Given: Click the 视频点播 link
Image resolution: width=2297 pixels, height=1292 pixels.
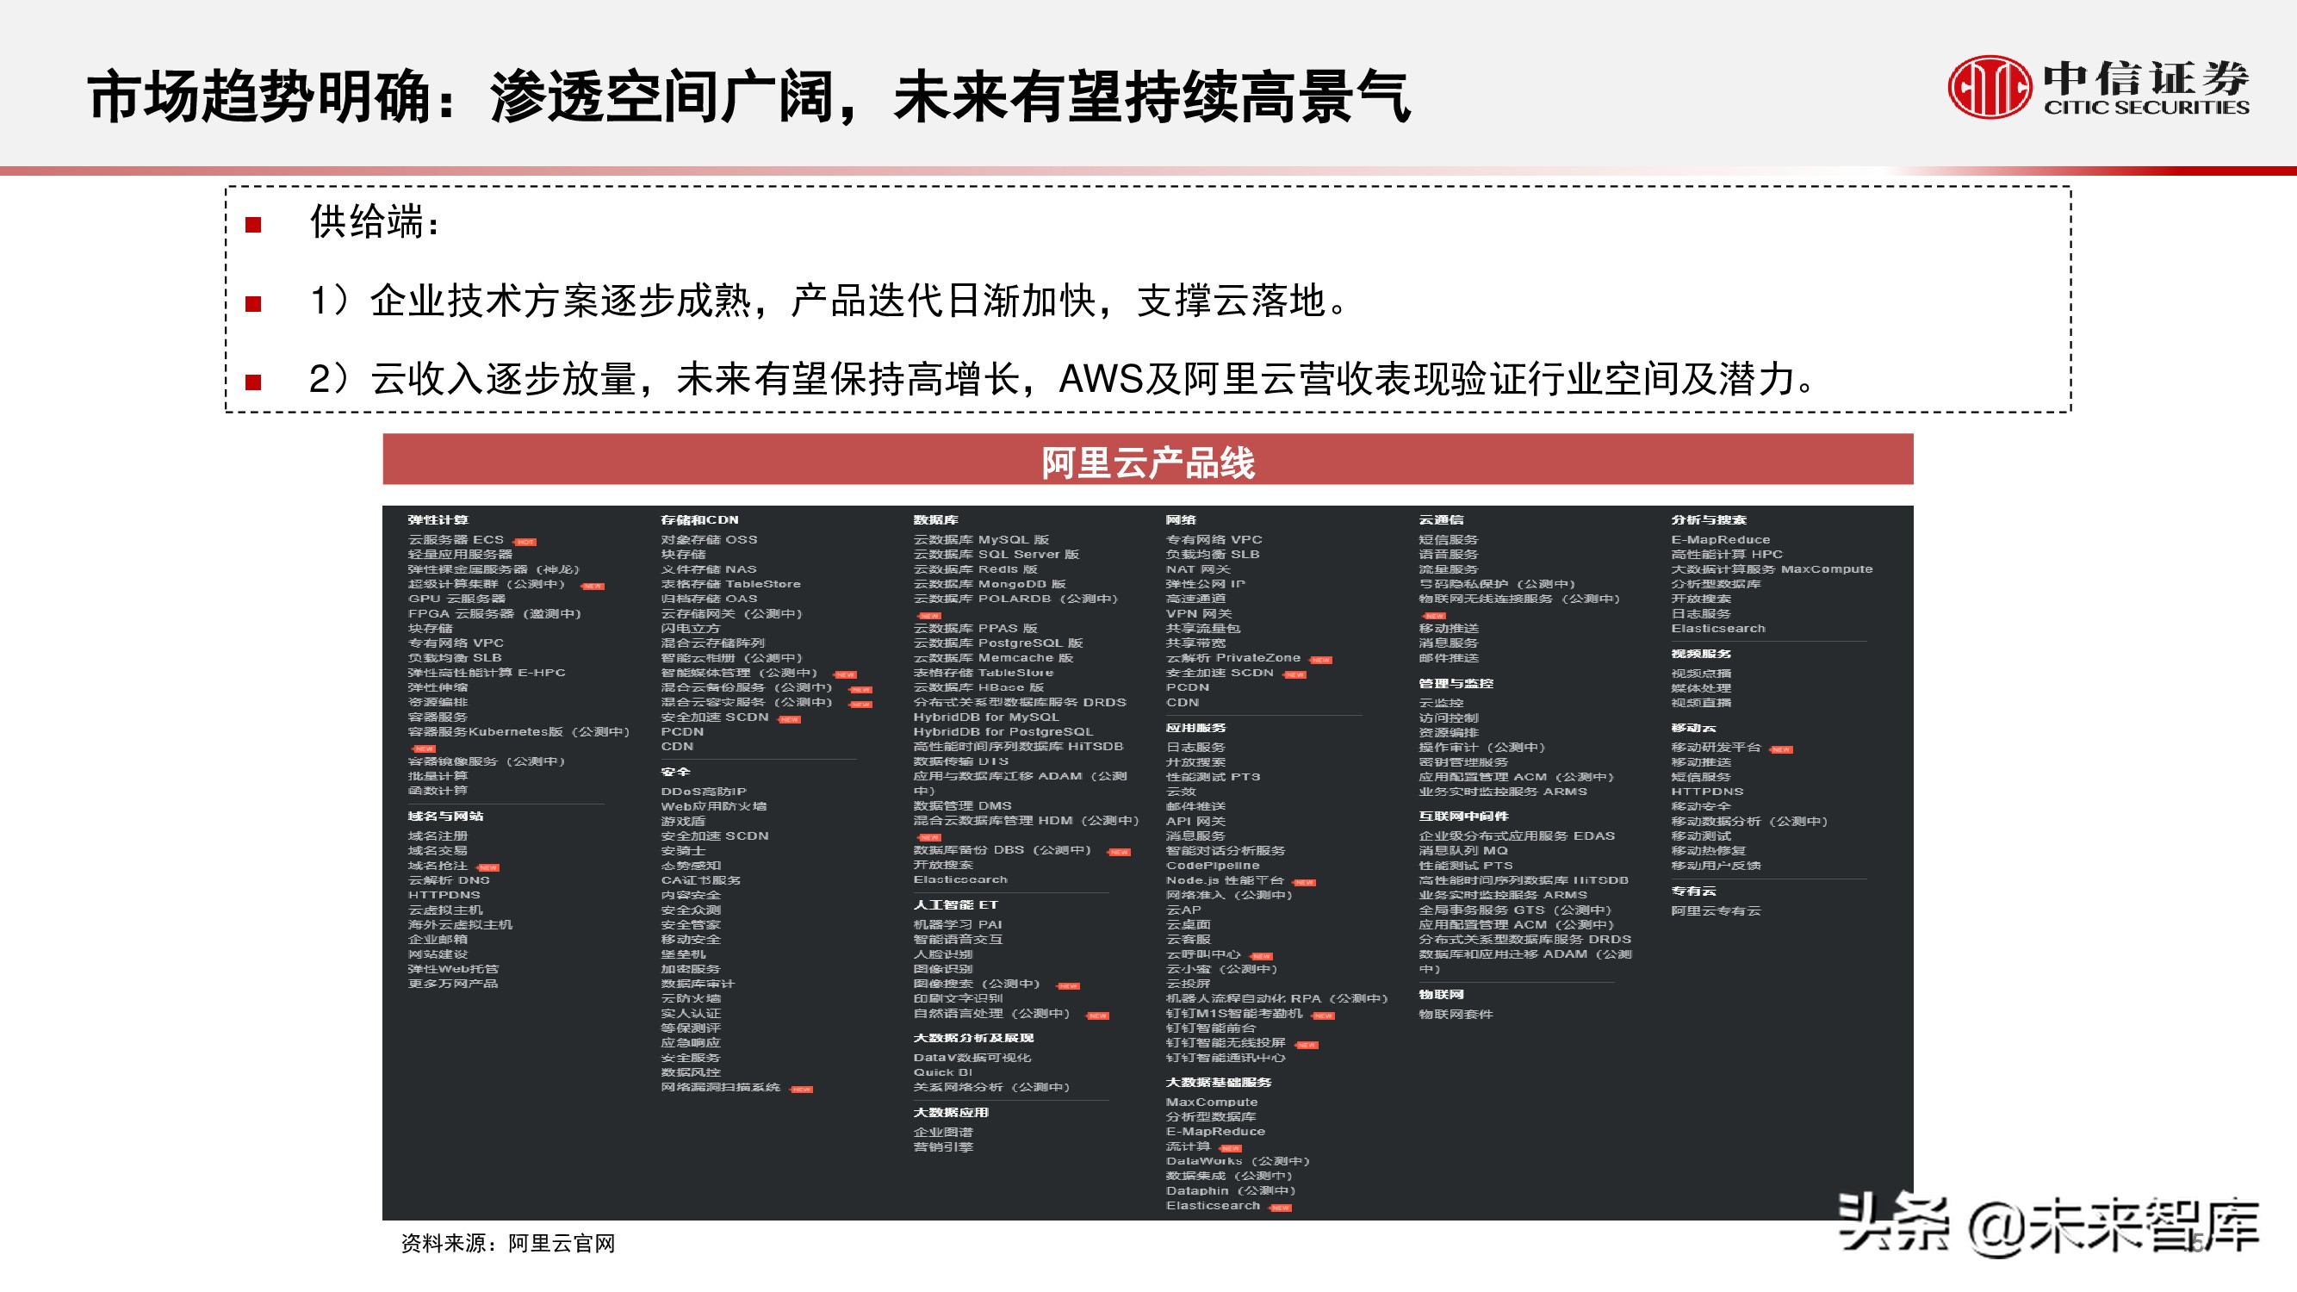Looking at the screenshot, I should [x=1701, y=674].
